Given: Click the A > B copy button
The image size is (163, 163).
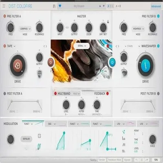Looking at the screenshot, I should (118, 6).
